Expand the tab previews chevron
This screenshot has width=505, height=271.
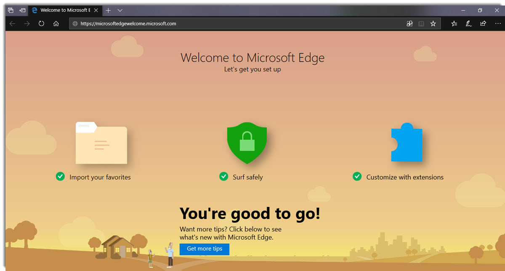click(120, 10)
